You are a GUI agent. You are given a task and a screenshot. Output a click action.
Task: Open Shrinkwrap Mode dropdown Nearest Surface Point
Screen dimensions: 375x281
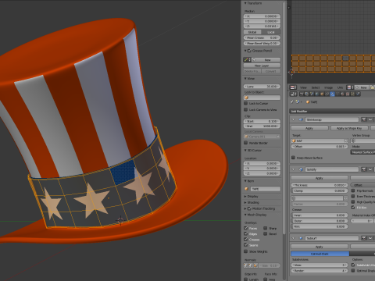(x=362, y=152)
